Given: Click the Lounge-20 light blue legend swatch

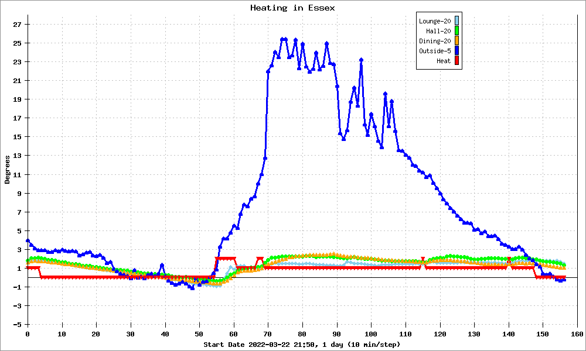Looking at the screenshot, I should 456,21.
